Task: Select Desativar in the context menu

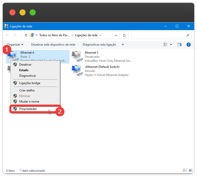Action: [25, 65]
